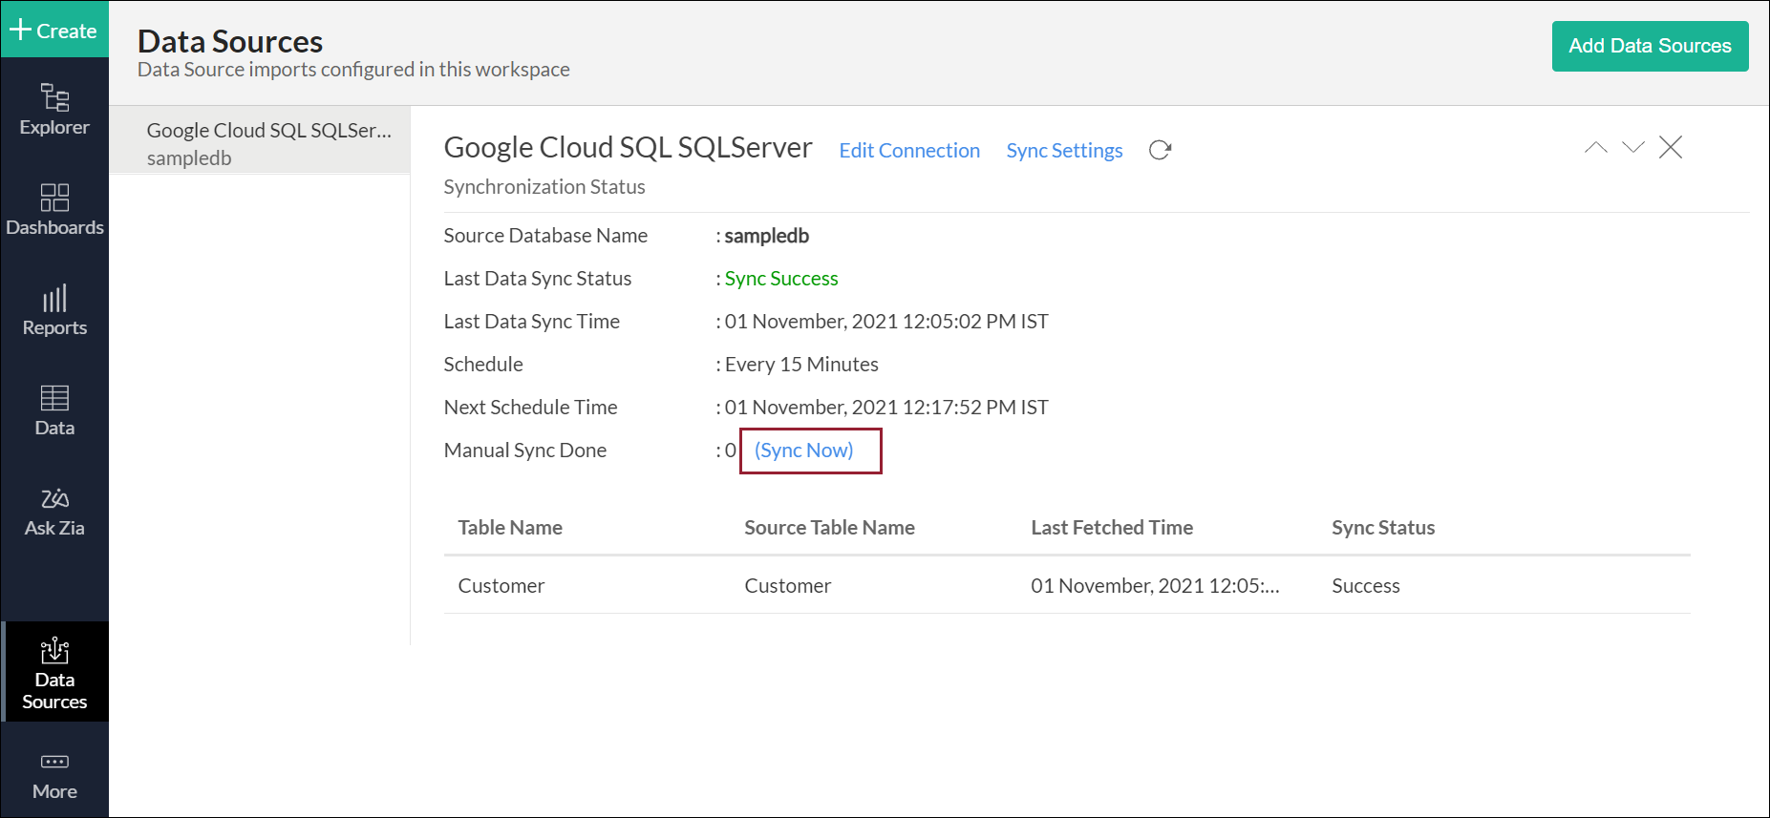Go to Dashboards in the sidebar

point(54,209)
